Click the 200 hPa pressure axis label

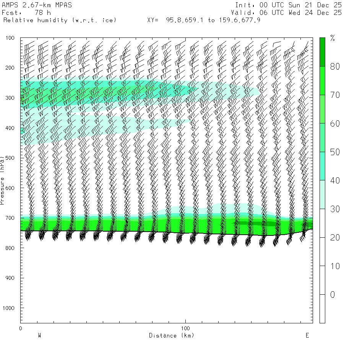click(x=10, y=68)
